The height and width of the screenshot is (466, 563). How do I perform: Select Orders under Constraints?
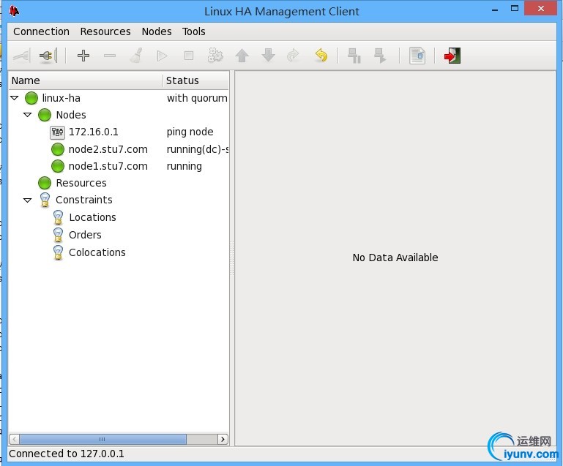[85, 235]
